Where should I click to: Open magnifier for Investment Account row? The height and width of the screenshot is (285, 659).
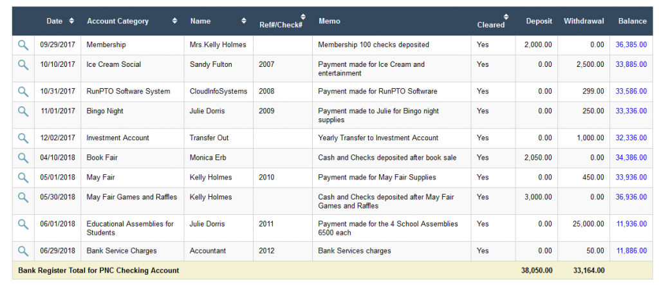pyautogui.click(x=23, y=138)
